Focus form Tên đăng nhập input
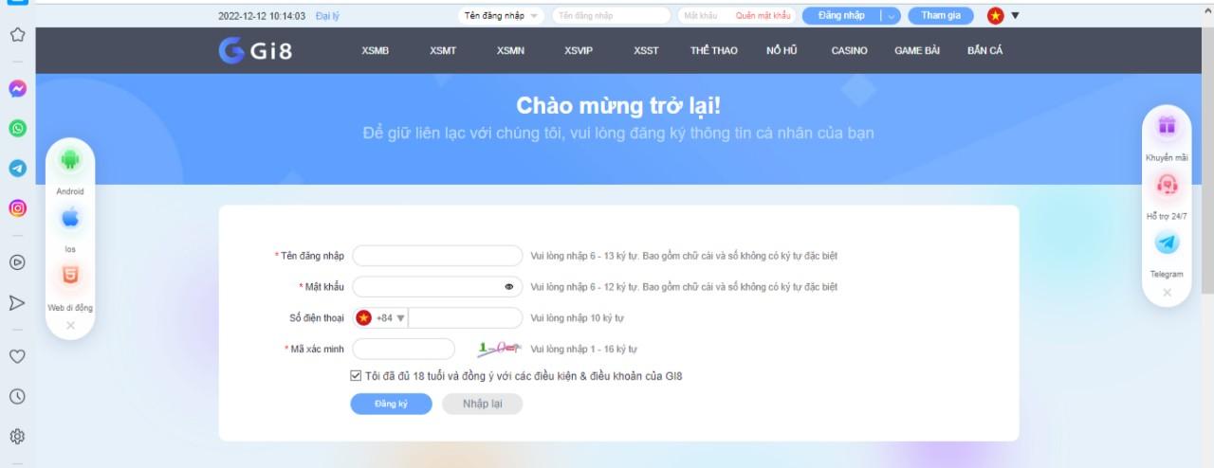 pos(437,256)
